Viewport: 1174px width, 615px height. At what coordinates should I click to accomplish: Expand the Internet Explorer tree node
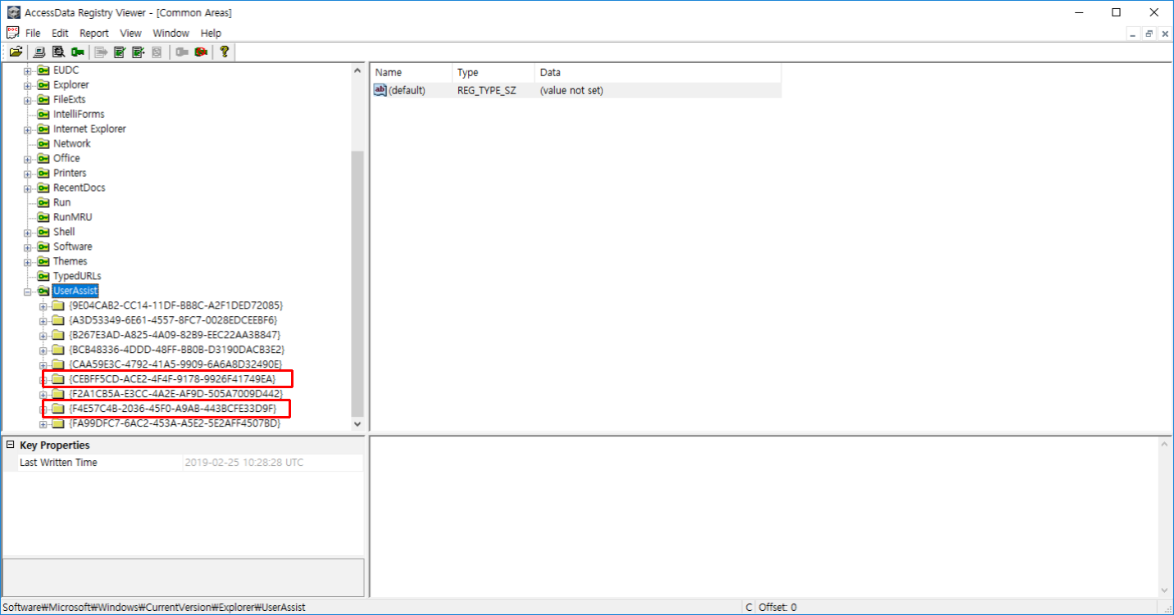tap(28, 129)
